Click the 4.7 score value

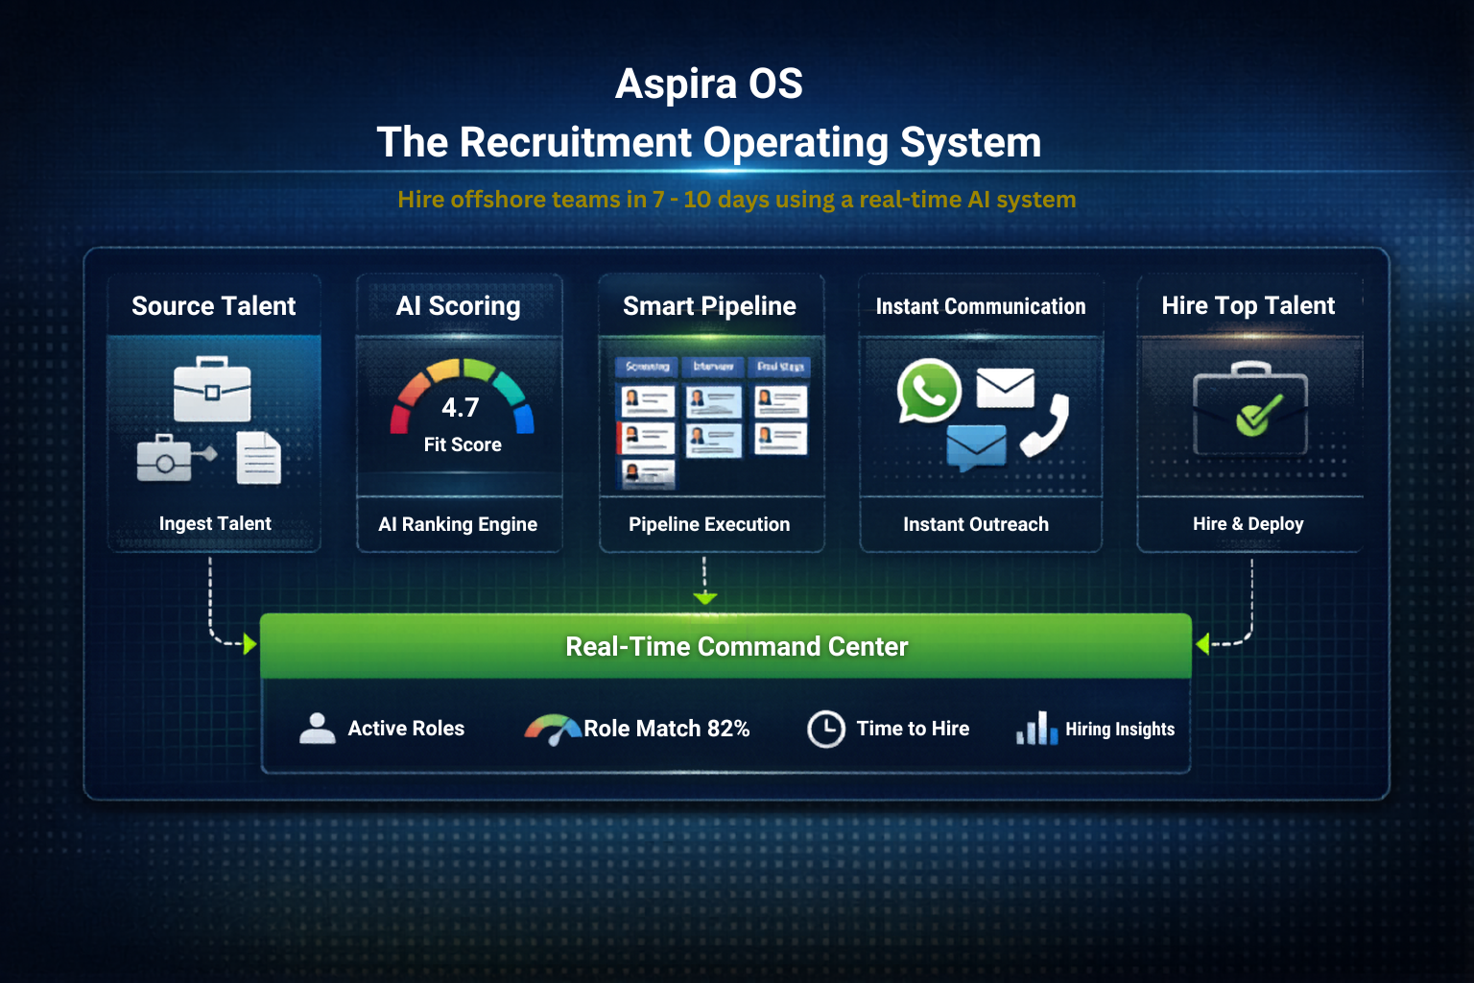click(x=461, y=408)
